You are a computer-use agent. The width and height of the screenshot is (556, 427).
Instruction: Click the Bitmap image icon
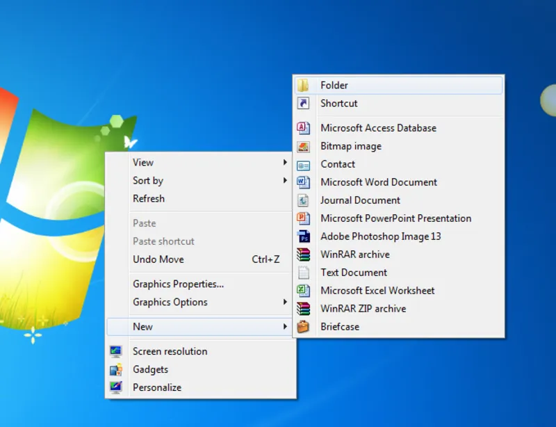[x=303, y=146]
